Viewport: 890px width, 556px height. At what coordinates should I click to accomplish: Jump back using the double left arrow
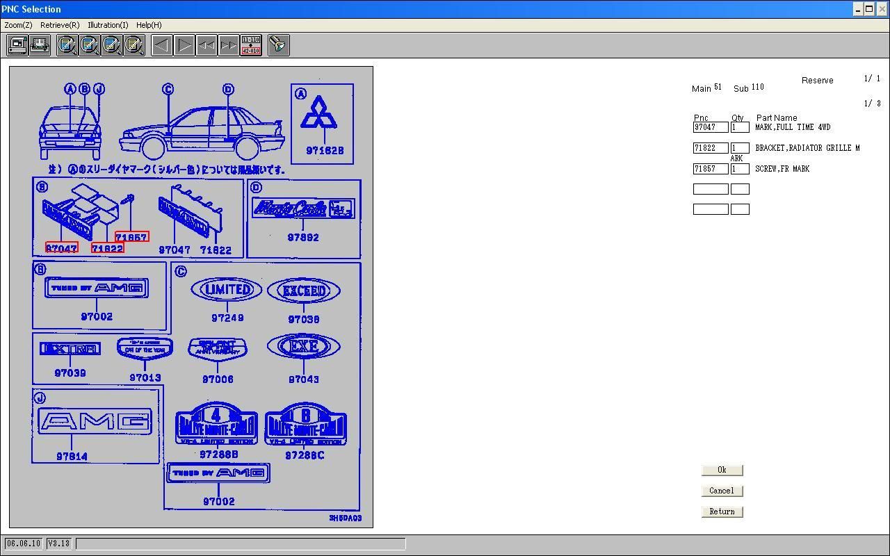click(207, 45)
